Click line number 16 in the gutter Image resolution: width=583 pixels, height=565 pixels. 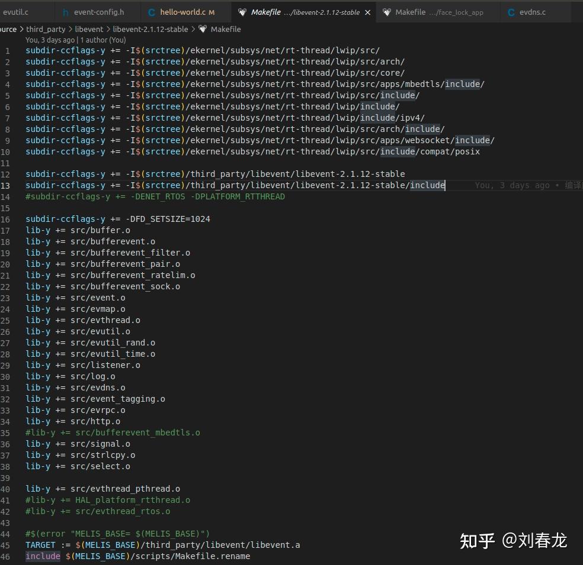[6, 219]
